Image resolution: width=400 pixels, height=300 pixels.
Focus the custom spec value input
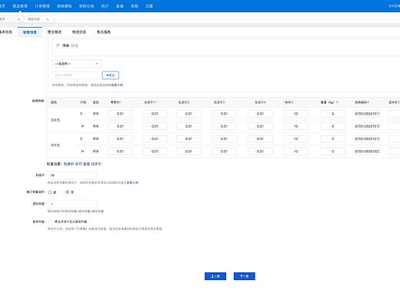(x=77, y=75)
